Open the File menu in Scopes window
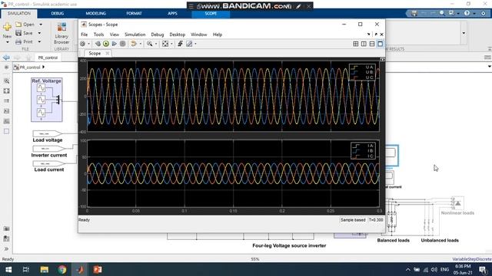 pyautogui.click(x=85, y=34)
